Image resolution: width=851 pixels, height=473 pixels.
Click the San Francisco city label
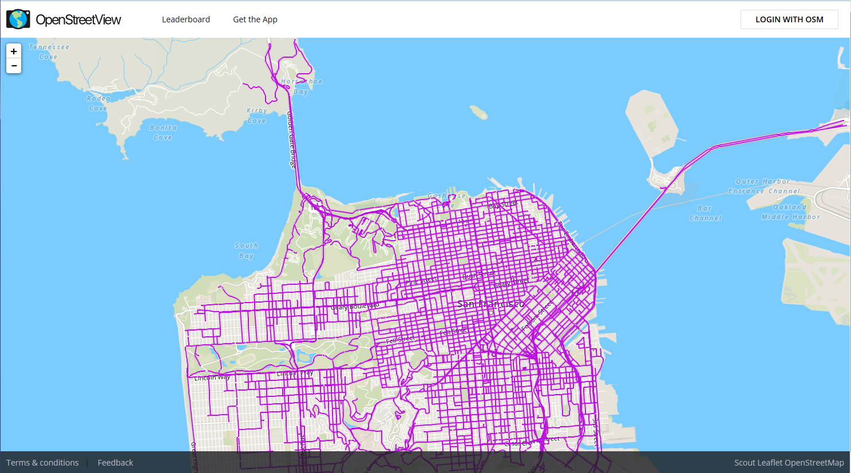pyautogui.click(x=490, y=304)
